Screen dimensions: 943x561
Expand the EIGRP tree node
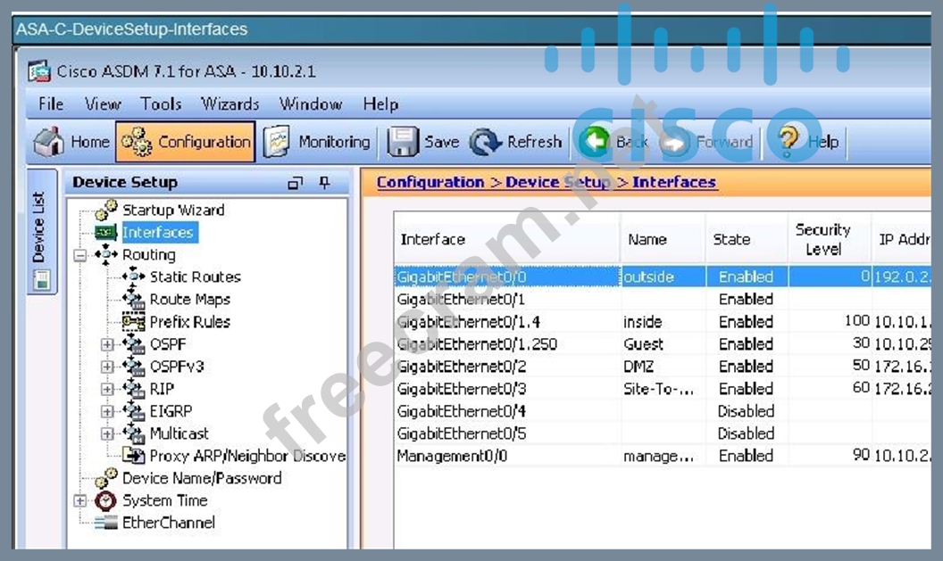(108, 411)
